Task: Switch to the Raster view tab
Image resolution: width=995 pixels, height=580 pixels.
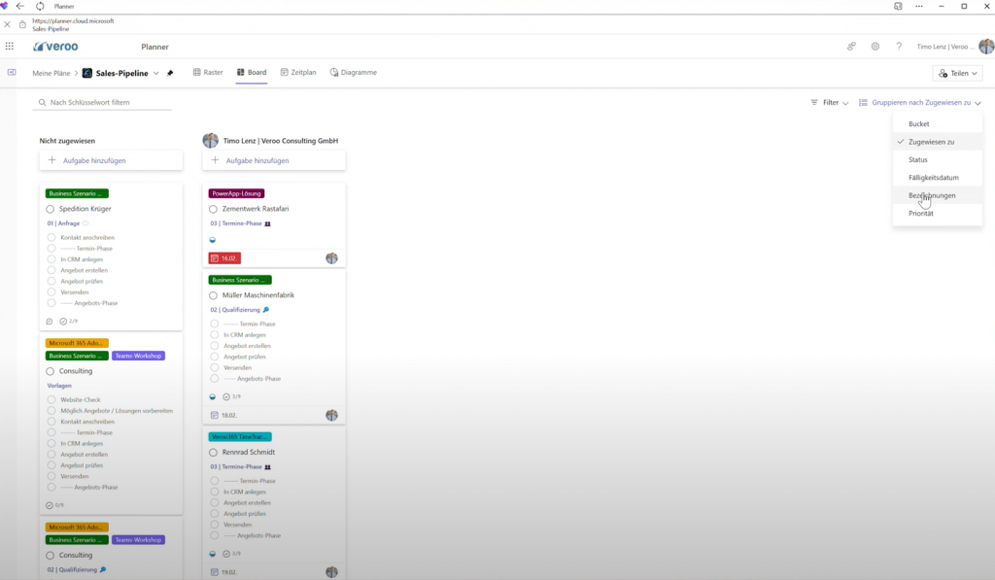Action: 208,72
